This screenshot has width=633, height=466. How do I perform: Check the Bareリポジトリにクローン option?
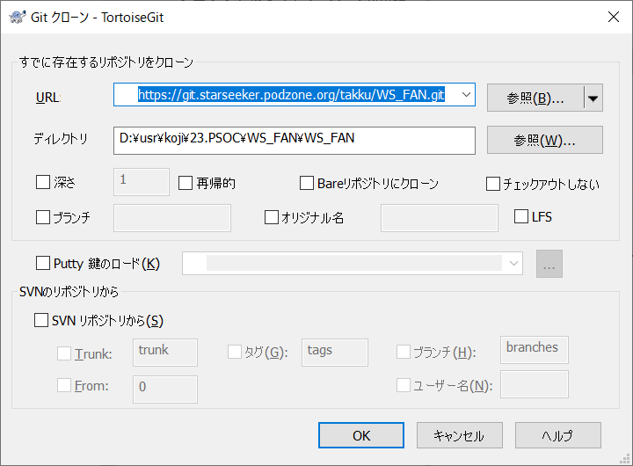[x=307, y=183]
